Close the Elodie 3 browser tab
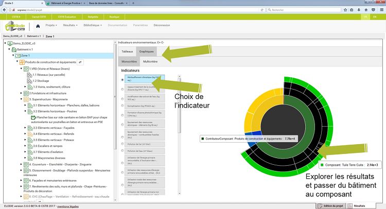The image size is (386, 209). pos(42,3)
